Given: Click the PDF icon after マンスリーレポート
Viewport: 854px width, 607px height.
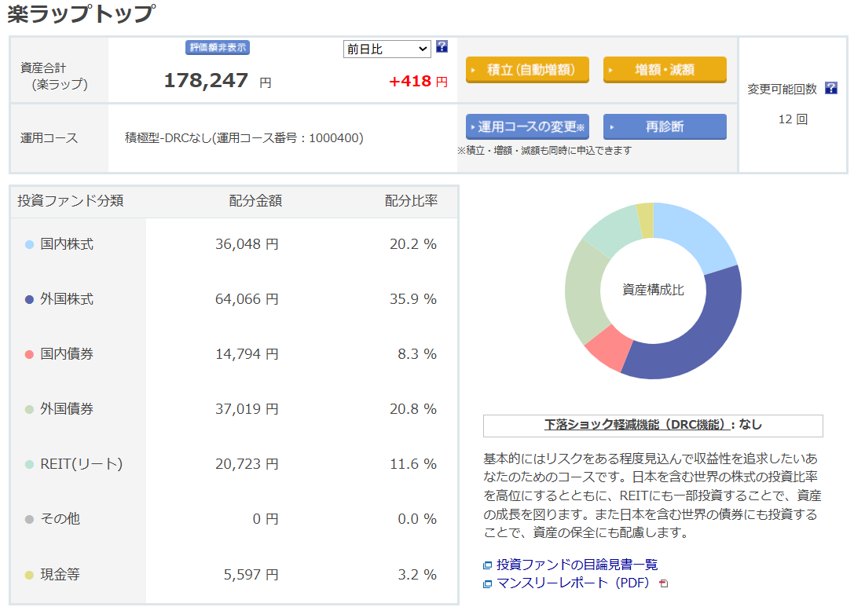Looking at the screenshot, I should click(x=663, y=583).
